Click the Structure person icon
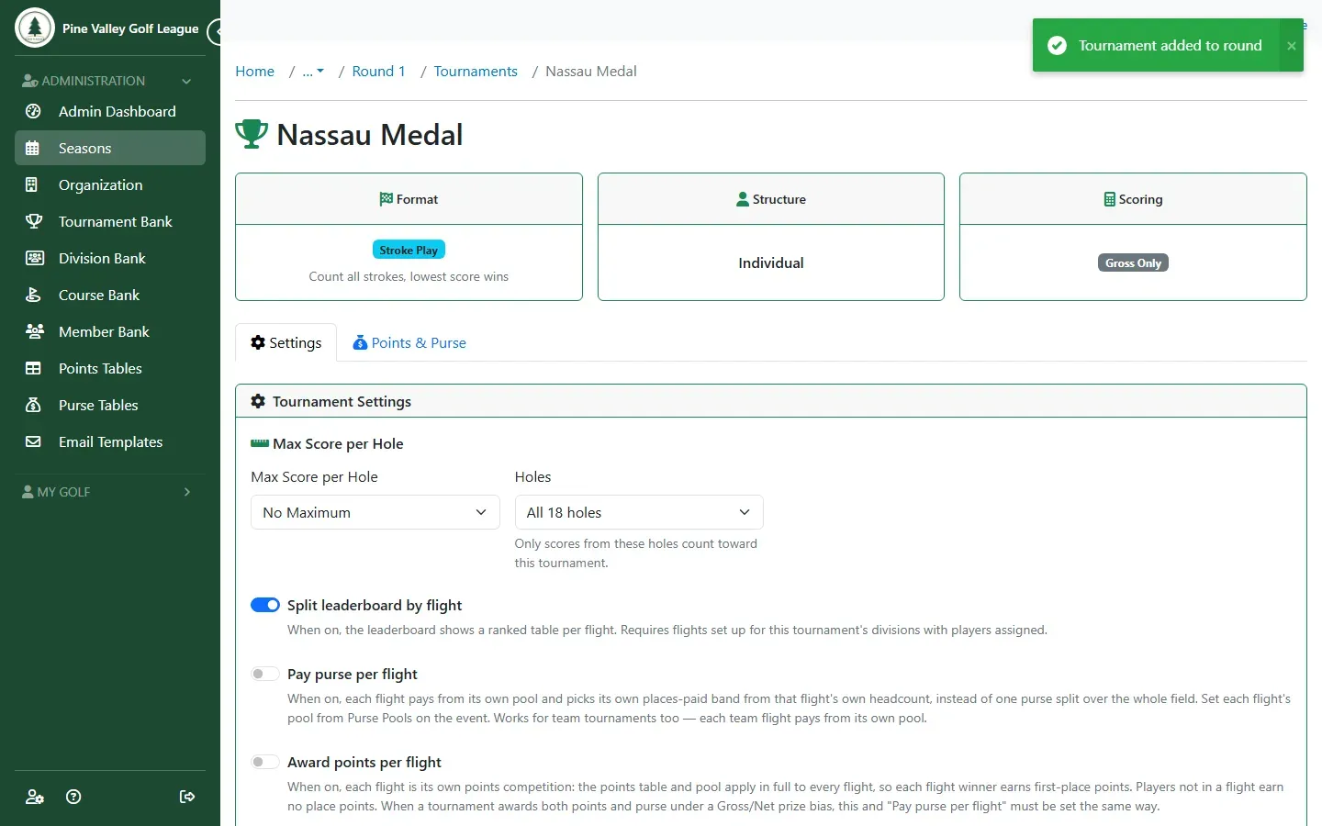Screen dimensions: 1322x826 [743, 199]
